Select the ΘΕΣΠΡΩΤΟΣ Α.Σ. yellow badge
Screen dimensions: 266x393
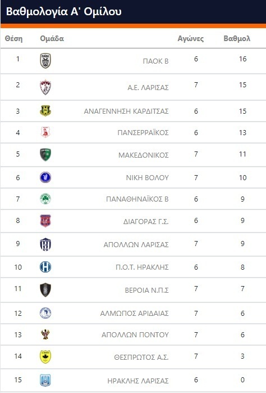coord(45,356)
